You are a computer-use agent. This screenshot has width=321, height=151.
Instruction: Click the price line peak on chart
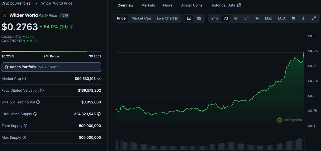tap(304, 52)
